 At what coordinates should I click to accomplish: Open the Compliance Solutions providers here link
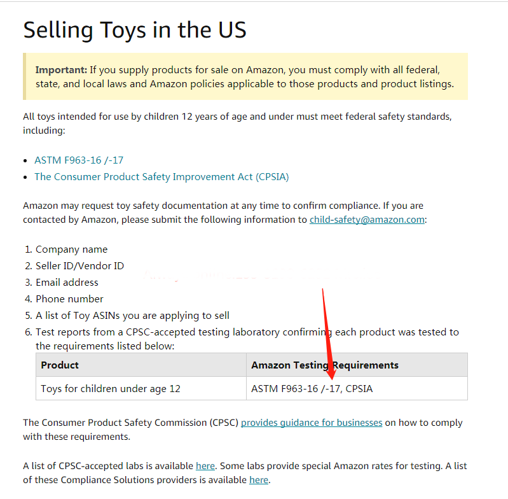[x=259, y=480]
